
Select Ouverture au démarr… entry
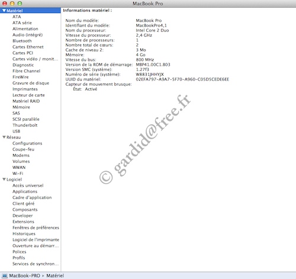click(x=36, y=246)
